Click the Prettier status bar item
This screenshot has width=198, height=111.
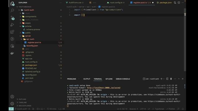170,109
